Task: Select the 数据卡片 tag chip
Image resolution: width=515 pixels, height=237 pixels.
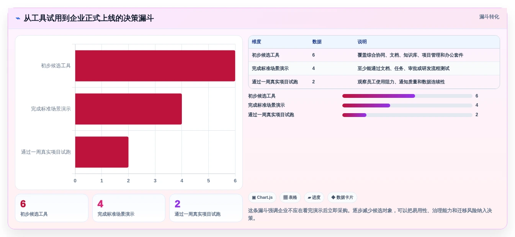Action: coord(342,198)
